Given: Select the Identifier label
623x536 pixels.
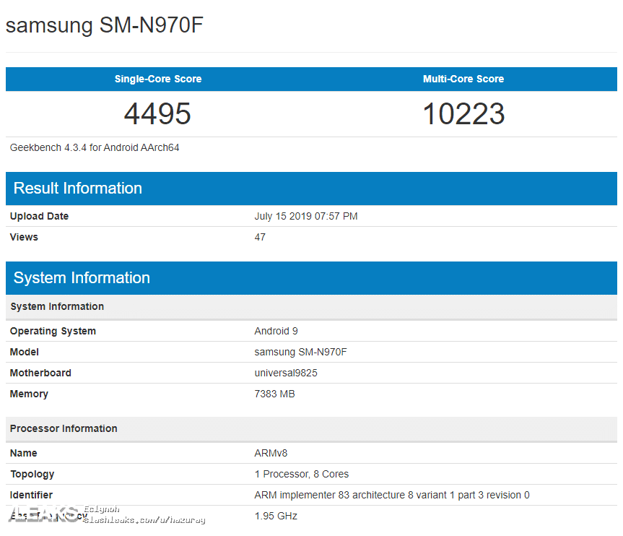Looking at the screenshot, I should 31,495.
